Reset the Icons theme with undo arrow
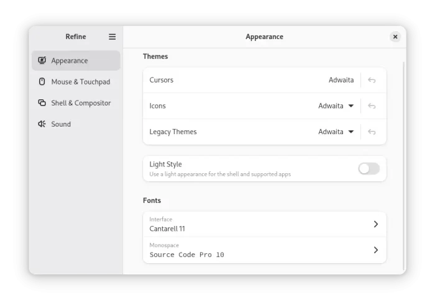This screenshot has height=306, width=435. click(372, 106)
